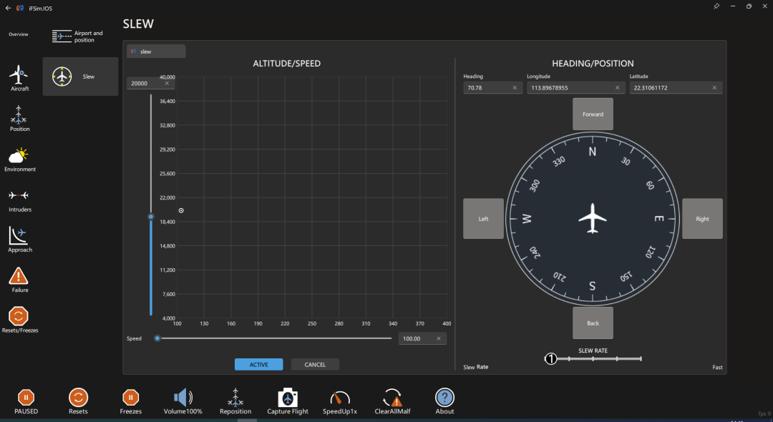Viewport: 773px width, 422px height.
Task: Open the Failure warning icon
Action: 19,276
